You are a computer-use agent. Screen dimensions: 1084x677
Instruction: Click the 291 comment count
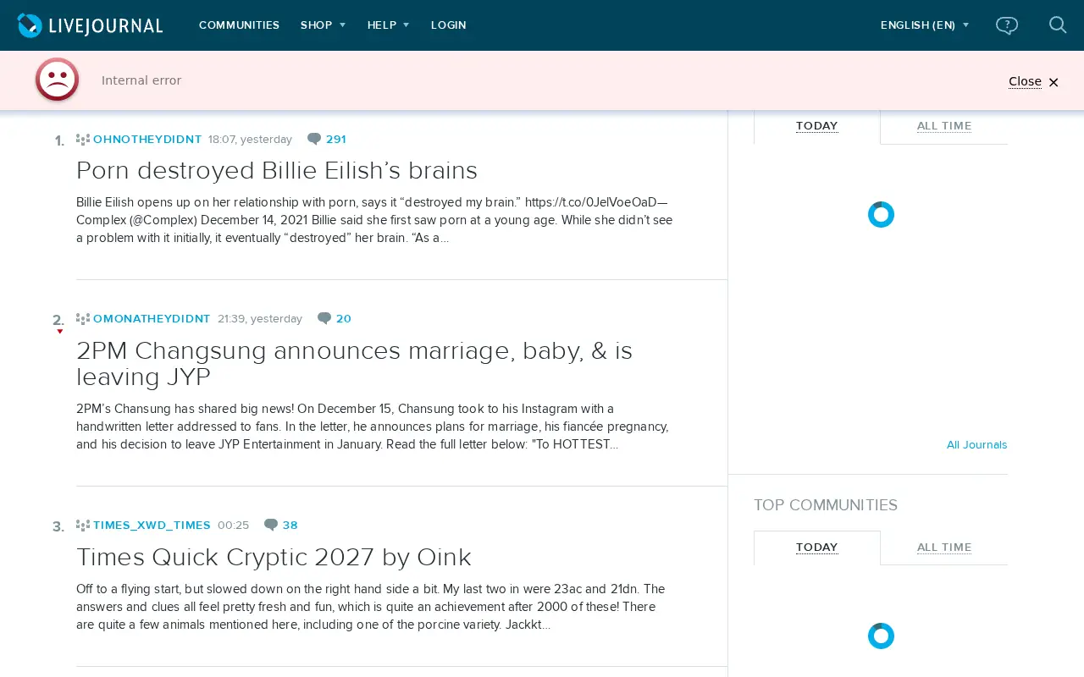[335, 140]
